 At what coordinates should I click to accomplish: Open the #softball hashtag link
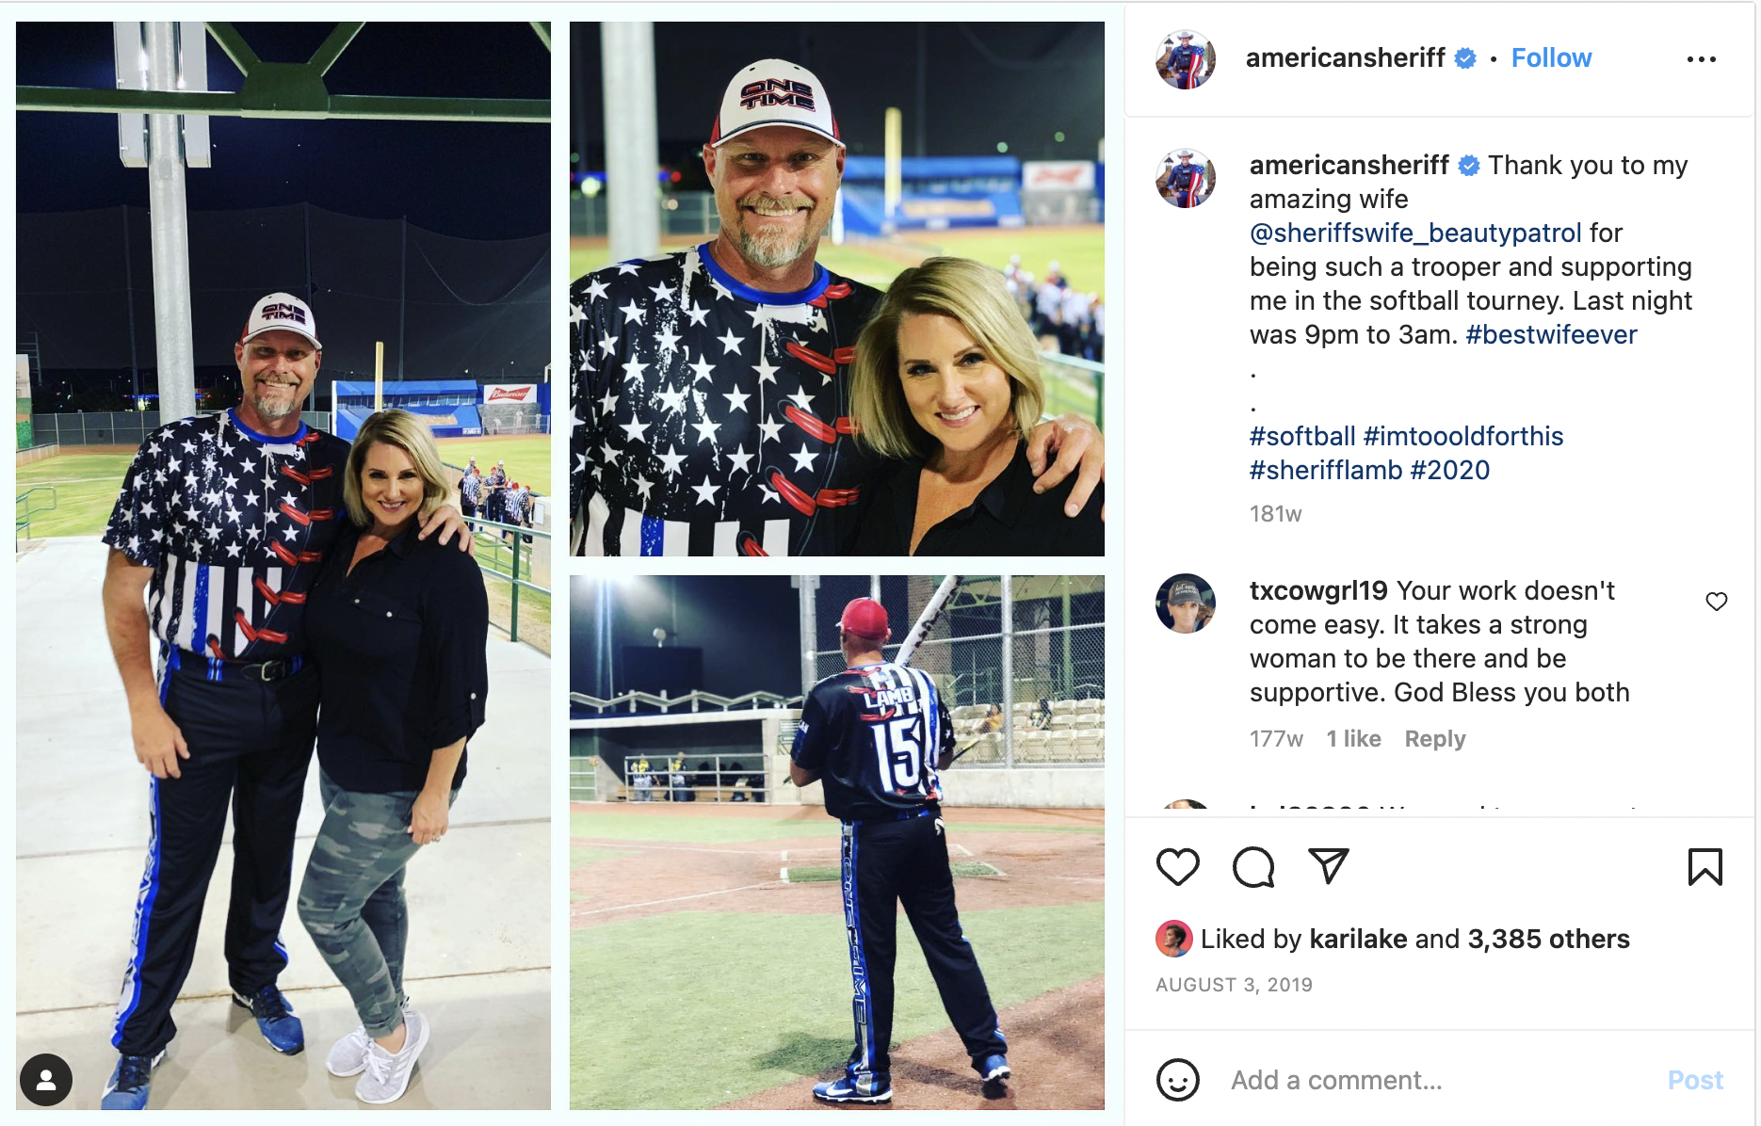(x=1302, y=436)
